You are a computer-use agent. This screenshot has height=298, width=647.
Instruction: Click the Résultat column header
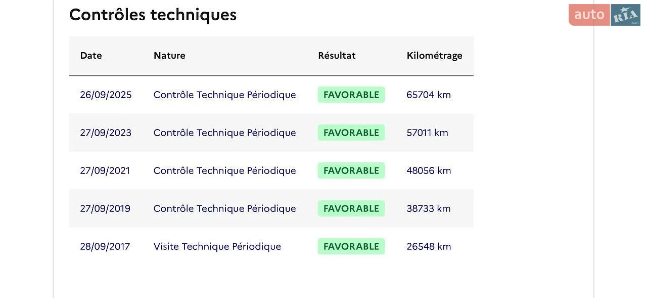pos(337,56)
